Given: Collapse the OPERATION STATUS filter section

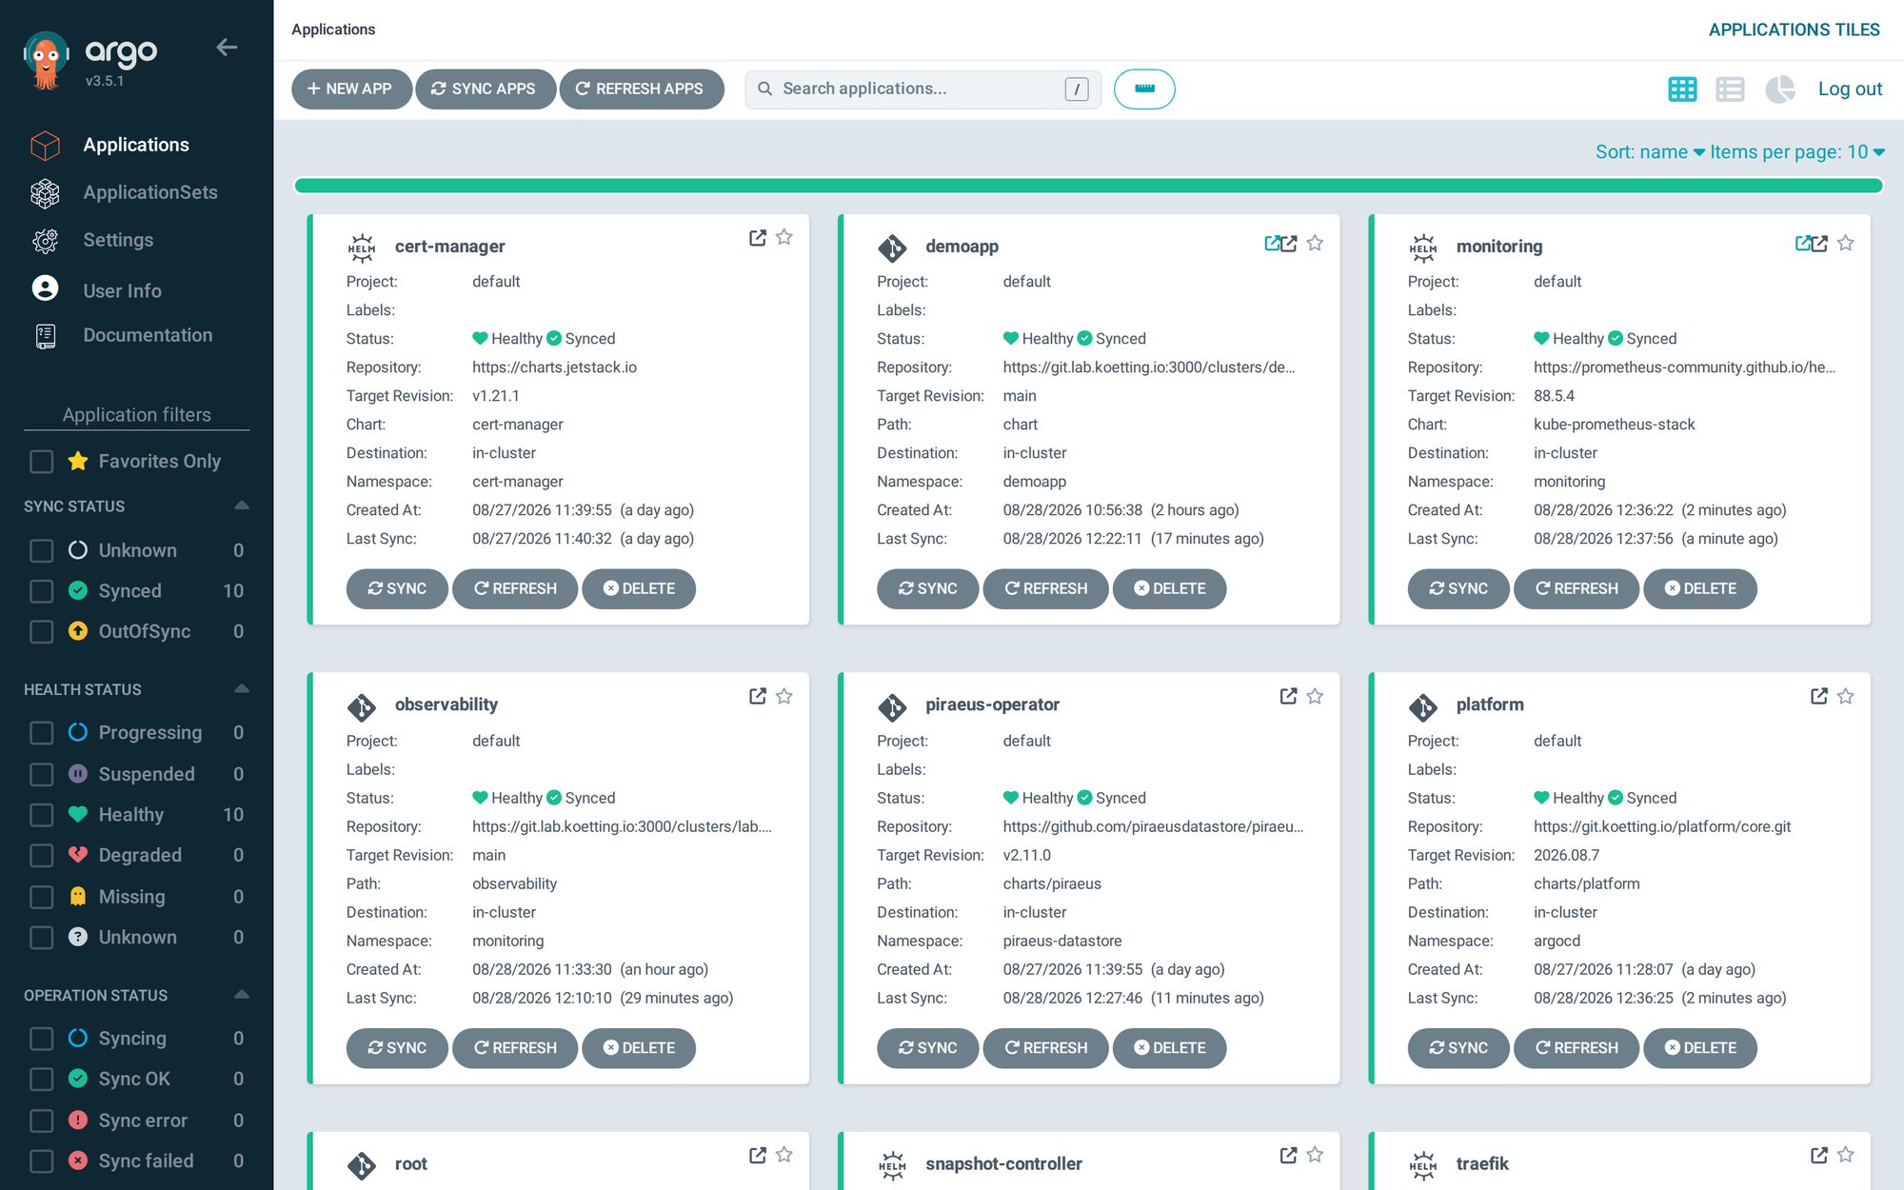Looking at the screenshot, I should tap(242, 995).
